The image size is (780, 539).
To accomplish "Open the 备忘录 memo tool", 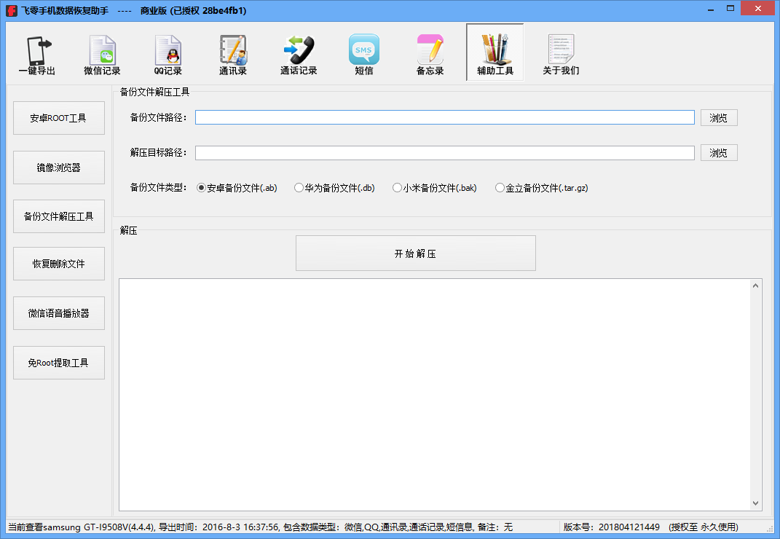I will tap(430, 53).
